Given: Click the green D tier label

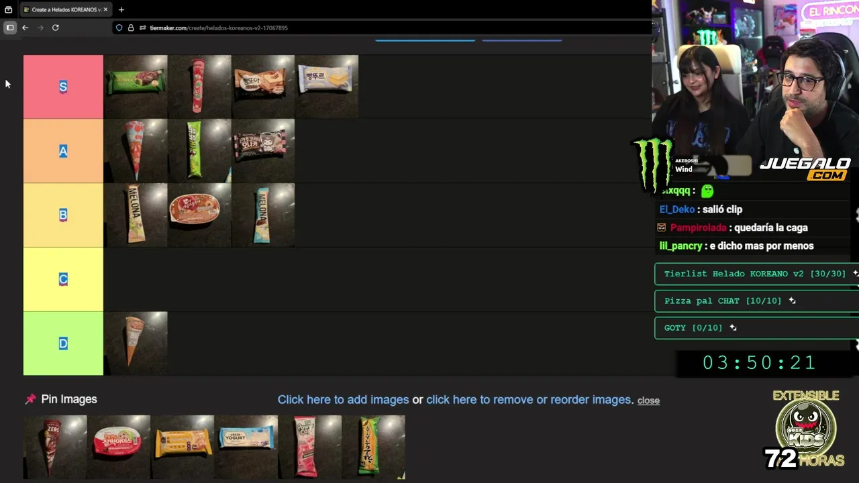Looking at the screenshot, I should 63,343.
